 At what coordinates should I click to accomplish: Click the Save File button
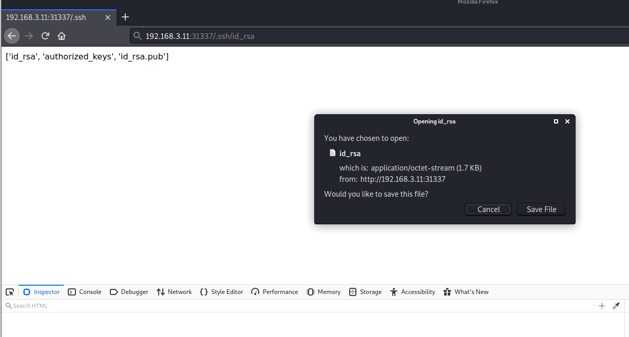[x=541, y=209]
